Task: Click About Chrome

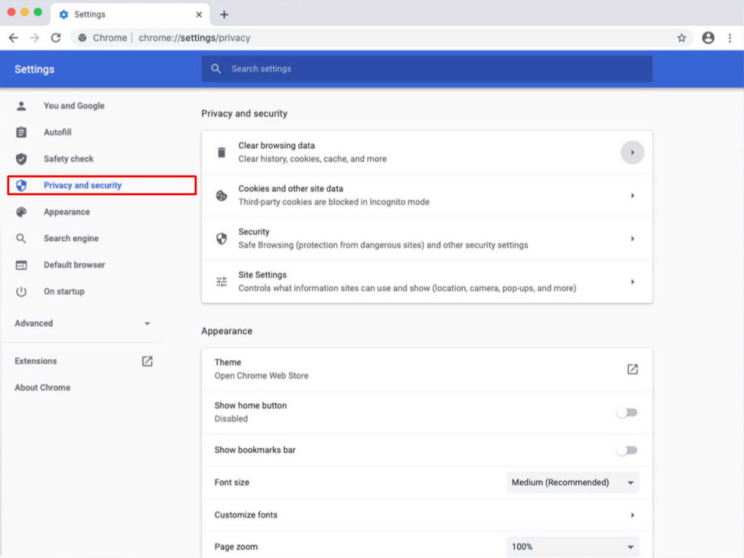Action: coord(42,387)
